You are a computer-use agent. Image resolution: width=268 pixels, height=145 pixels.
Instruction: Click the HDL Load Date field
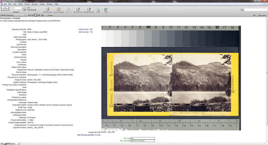(x=143, y=141)
